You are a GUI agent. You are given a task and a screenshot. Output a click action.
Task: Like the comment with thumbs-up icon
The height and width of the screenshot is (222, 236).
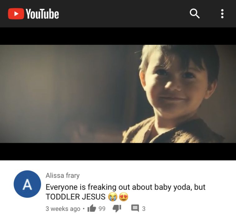pos(92,208)
